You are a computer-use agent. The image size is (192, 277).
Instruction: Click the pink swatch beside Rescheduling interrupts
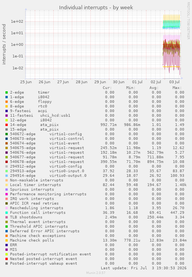7,208
